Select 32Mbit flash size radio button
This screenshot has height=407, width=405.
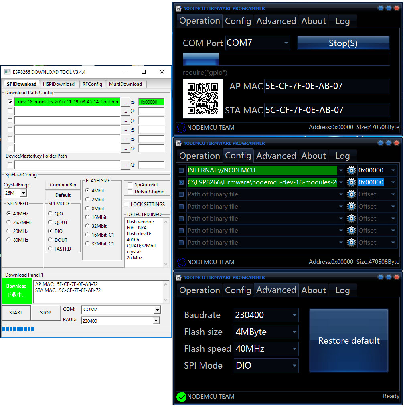[87, 226]
